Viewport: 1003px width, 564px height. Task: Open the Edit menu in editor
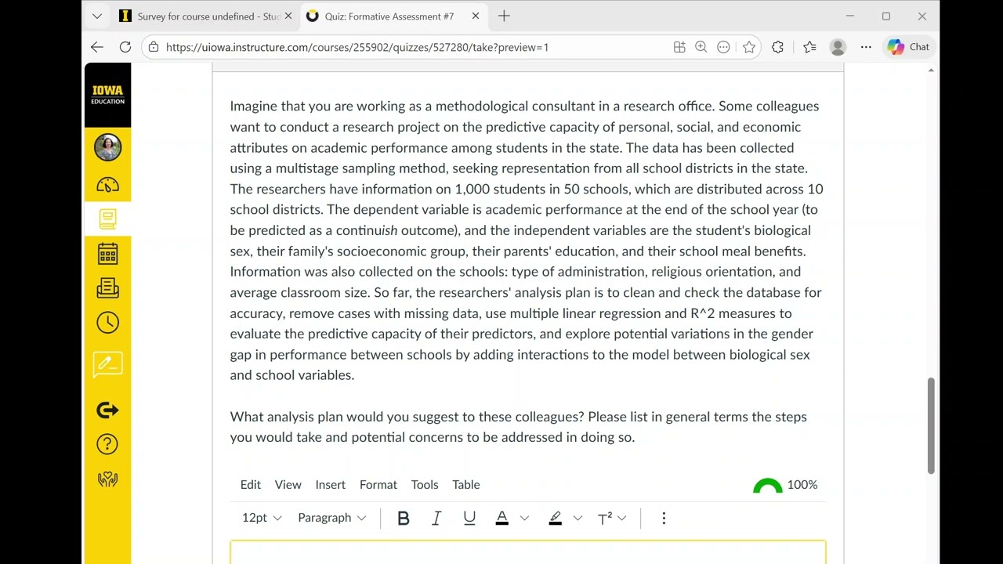point(251,485)
